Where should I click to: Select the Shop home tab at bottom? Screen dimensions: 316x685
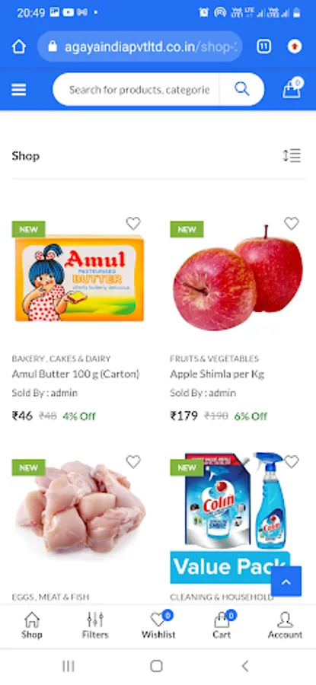click(32, 625)
